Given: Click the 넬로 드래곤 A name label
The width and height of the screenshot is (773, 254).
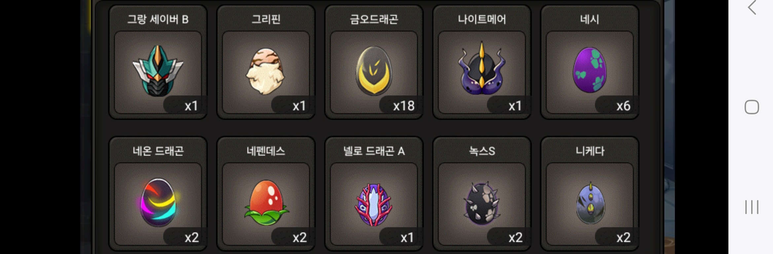Looking at the screenshot, I should click(x=374, y=151).
